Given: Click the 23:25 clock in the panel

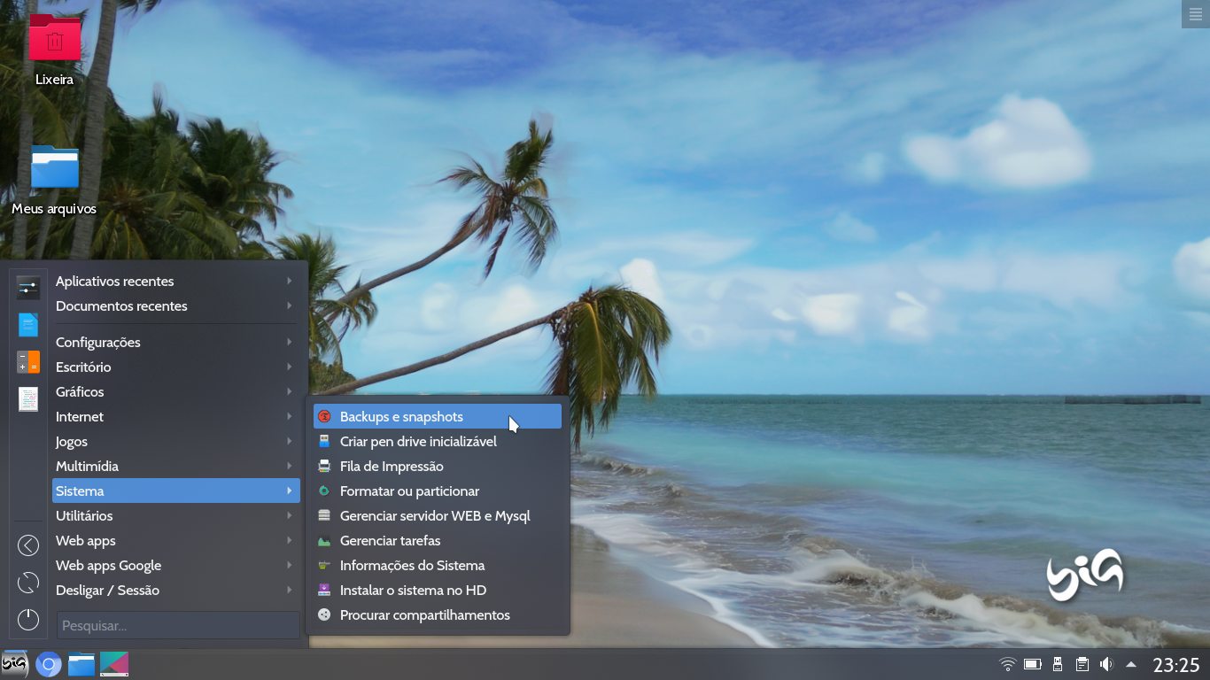Looking at the screenshot, I should pyautogui.click(x=1175, y=665).
